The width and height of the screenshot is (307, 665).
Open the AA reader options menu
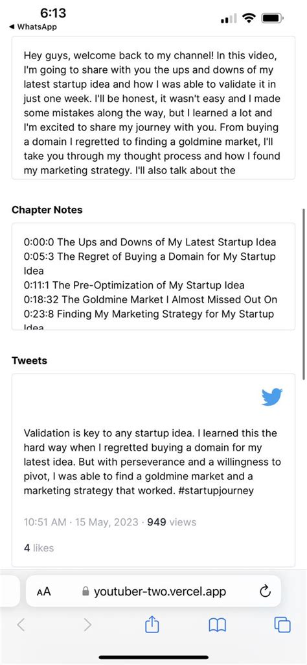(43, 591)
